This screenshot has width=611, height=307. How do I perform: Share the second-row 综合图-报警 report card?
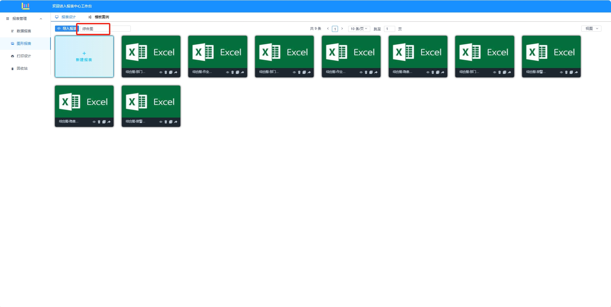176,122
